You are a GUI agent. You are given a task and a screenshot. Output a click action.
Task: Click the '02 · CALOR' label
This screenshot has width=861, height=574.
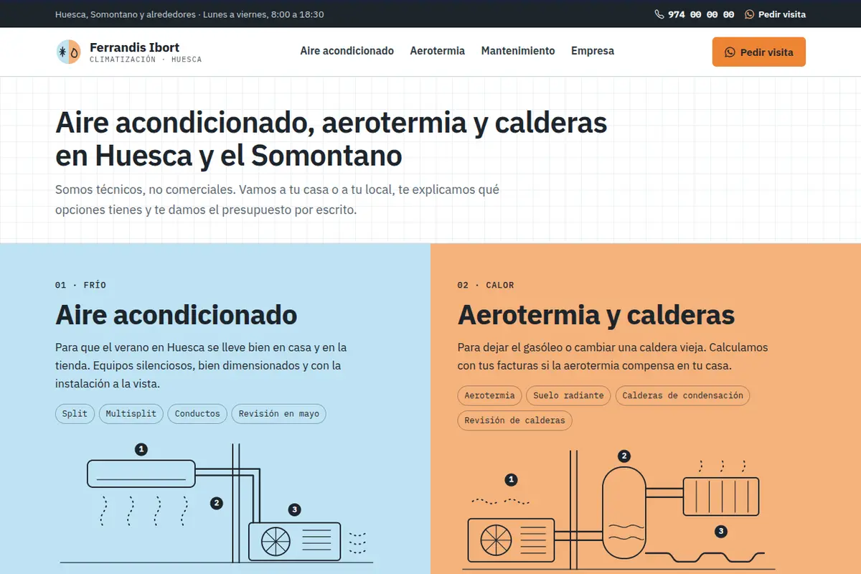point(486,285)
